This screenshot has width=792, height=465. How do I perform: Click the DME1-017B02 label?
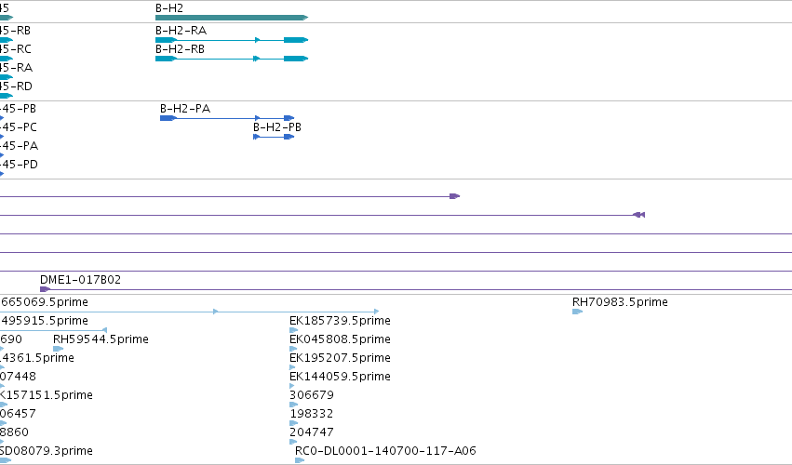click(80, 280)
